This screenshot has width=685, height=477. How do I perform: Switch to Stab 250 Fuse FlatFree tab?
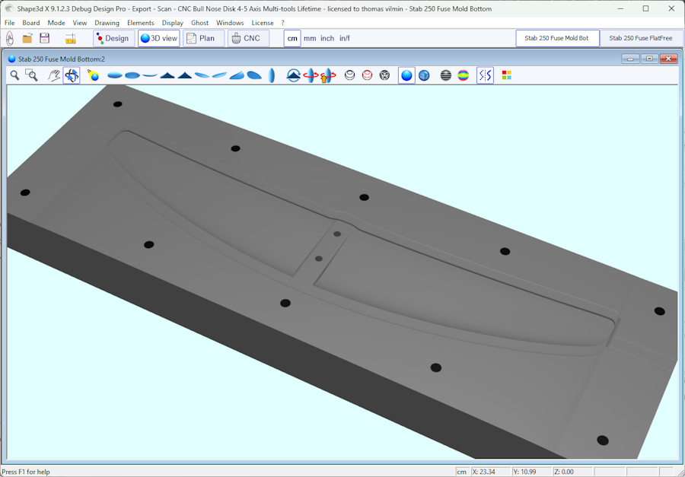coord(640,38)
